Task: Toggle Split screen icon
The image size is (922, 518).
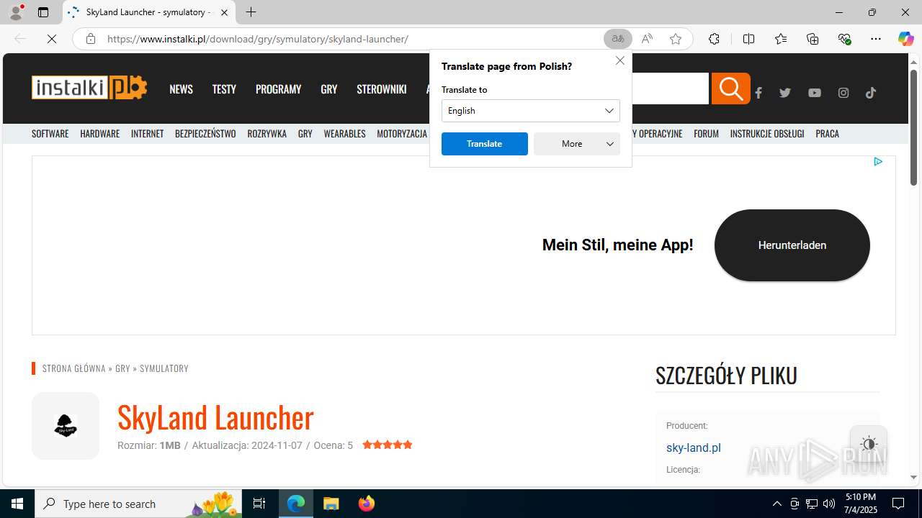Action: (748, 39)
